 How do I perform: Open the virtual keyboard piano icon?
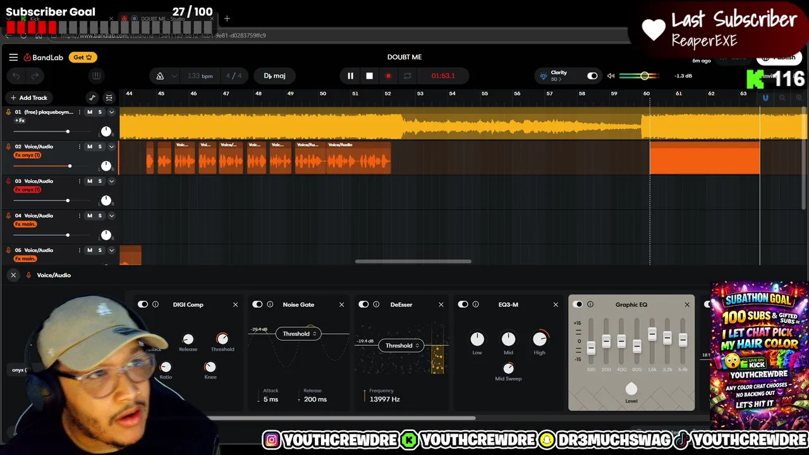[x=96, y=76]
